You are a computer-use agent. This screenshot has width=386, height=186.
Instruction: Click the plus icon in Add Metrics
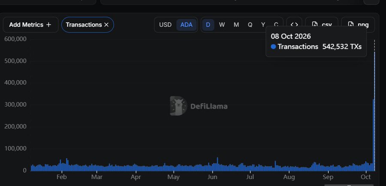pyautogui.click(x=49, y=25)
